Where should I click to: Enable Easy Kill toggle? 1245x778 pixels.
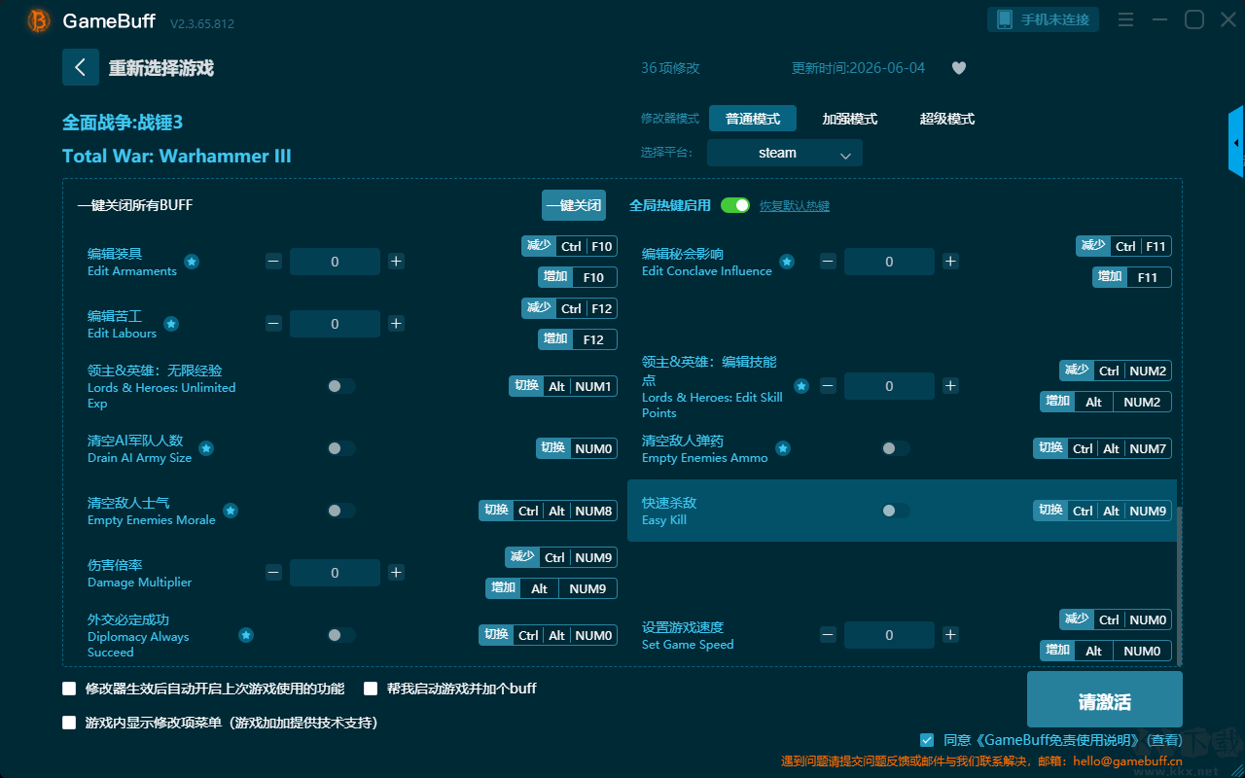(895, 511)
